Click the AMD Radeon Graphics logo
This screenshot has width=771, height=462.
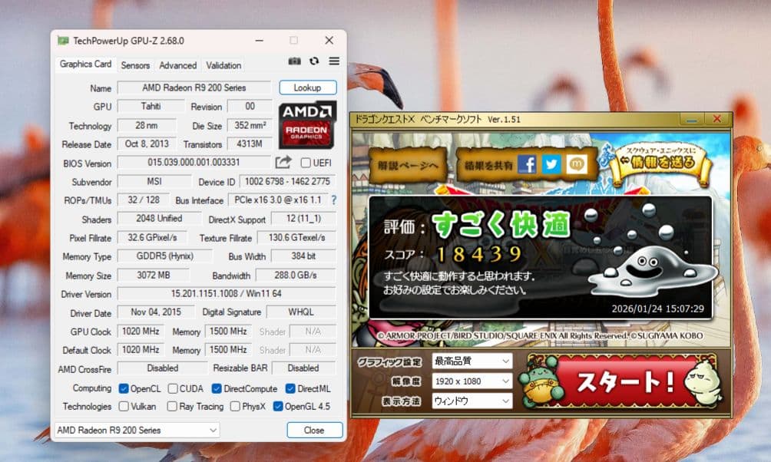coord(306,125)
